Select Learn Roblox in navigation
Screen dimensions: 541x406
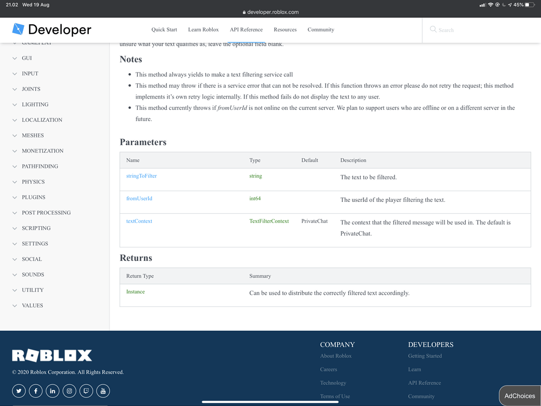pyautogui.click(x=203, y=30)
